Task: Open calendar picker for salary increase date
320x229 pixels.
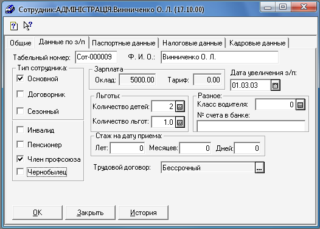Action: pyautogui.click(x=276, y=85)
